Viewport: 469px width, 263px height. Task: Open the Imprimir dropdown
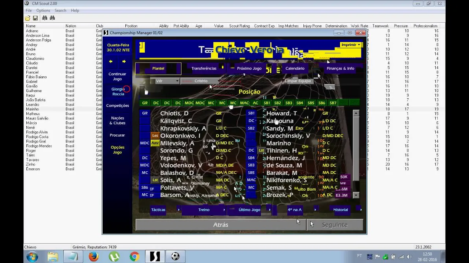pyautogui.click(x=351, y=45)
